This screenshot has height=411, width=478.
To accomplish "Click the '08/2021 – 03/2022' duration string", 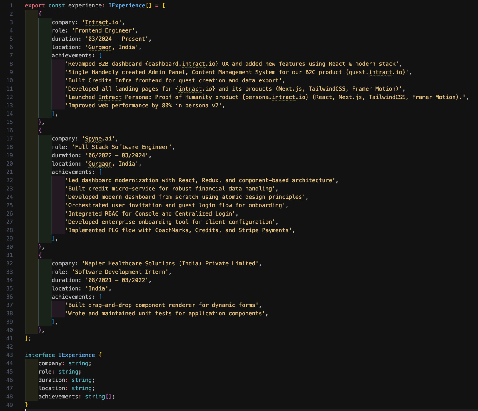I will click(117, 280).
